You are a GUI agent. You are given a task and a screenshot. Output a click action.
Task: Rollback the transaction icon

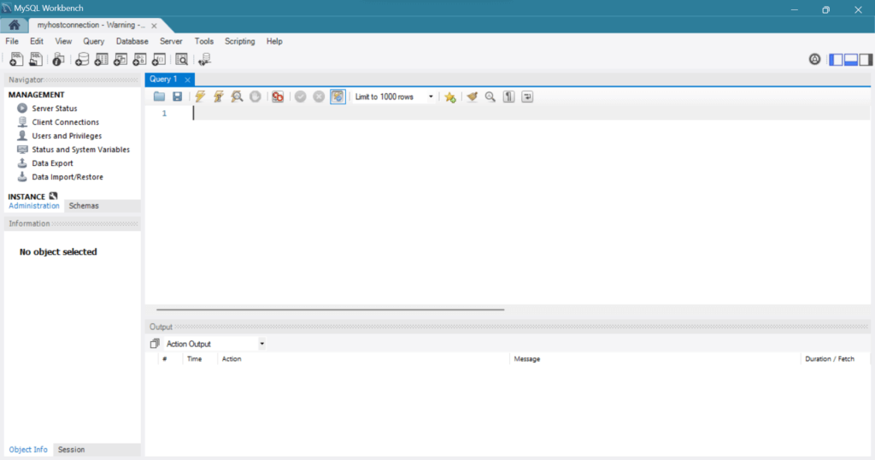point(319,97)
